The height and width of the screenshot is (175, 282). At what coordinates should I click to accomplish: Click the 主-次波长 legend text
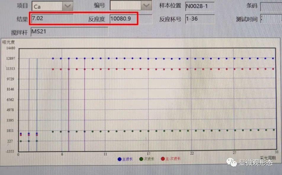(173, 159)
